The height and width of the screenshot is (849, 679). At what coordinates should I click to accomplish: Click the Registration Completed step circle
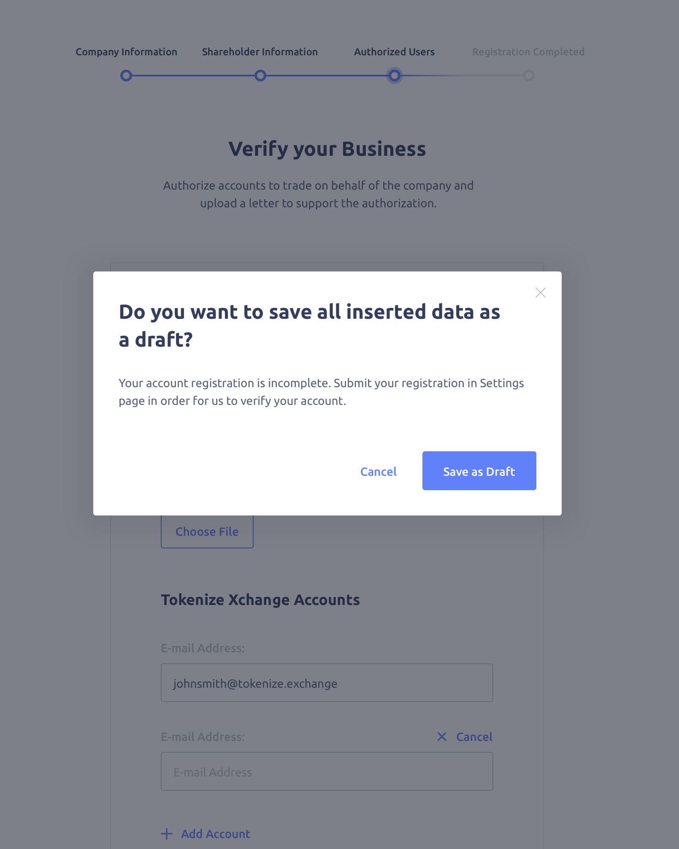(x=528, y=76)
